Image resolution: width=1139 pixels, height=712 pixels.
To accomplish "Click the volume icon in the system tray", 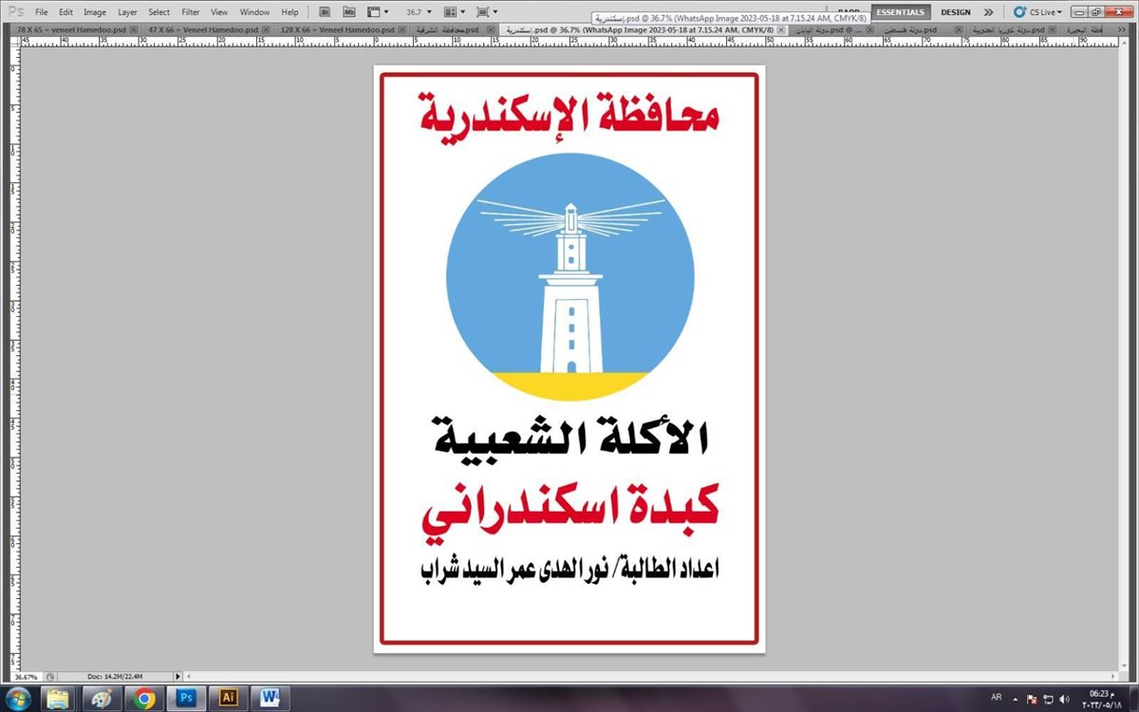I will click(x=1064, y=699).
